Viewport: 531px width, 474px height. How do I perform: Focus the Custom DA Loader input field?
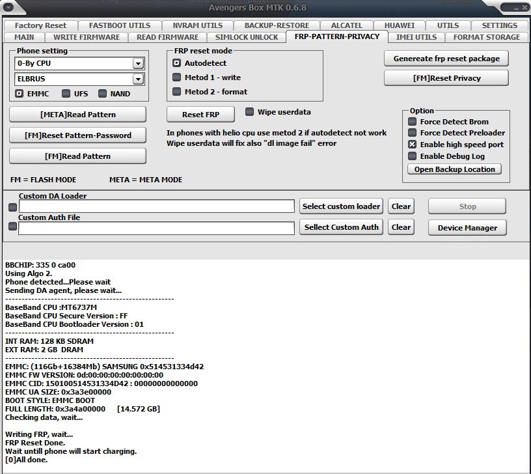point(156,206)
